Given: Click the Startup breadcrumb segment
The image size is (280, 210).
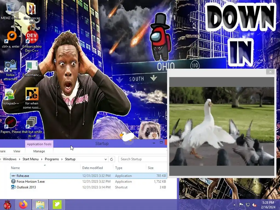Looking at the screenshot, I should pyautogui.click(x=70, y=159).
